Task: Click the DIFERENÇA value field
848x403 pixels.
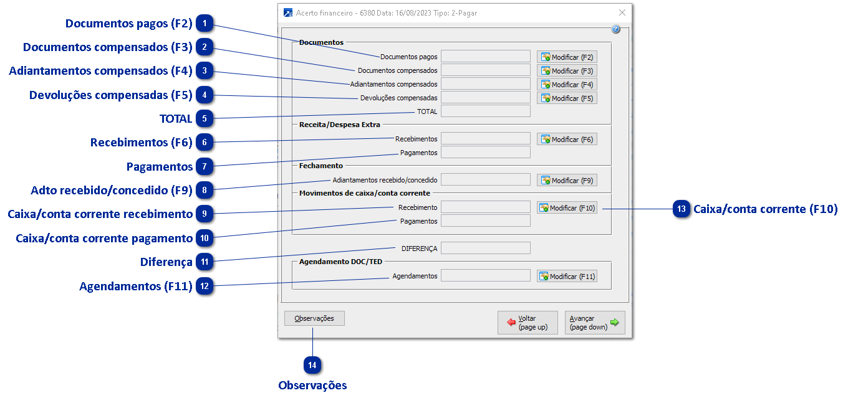Action: click(486, 249)
